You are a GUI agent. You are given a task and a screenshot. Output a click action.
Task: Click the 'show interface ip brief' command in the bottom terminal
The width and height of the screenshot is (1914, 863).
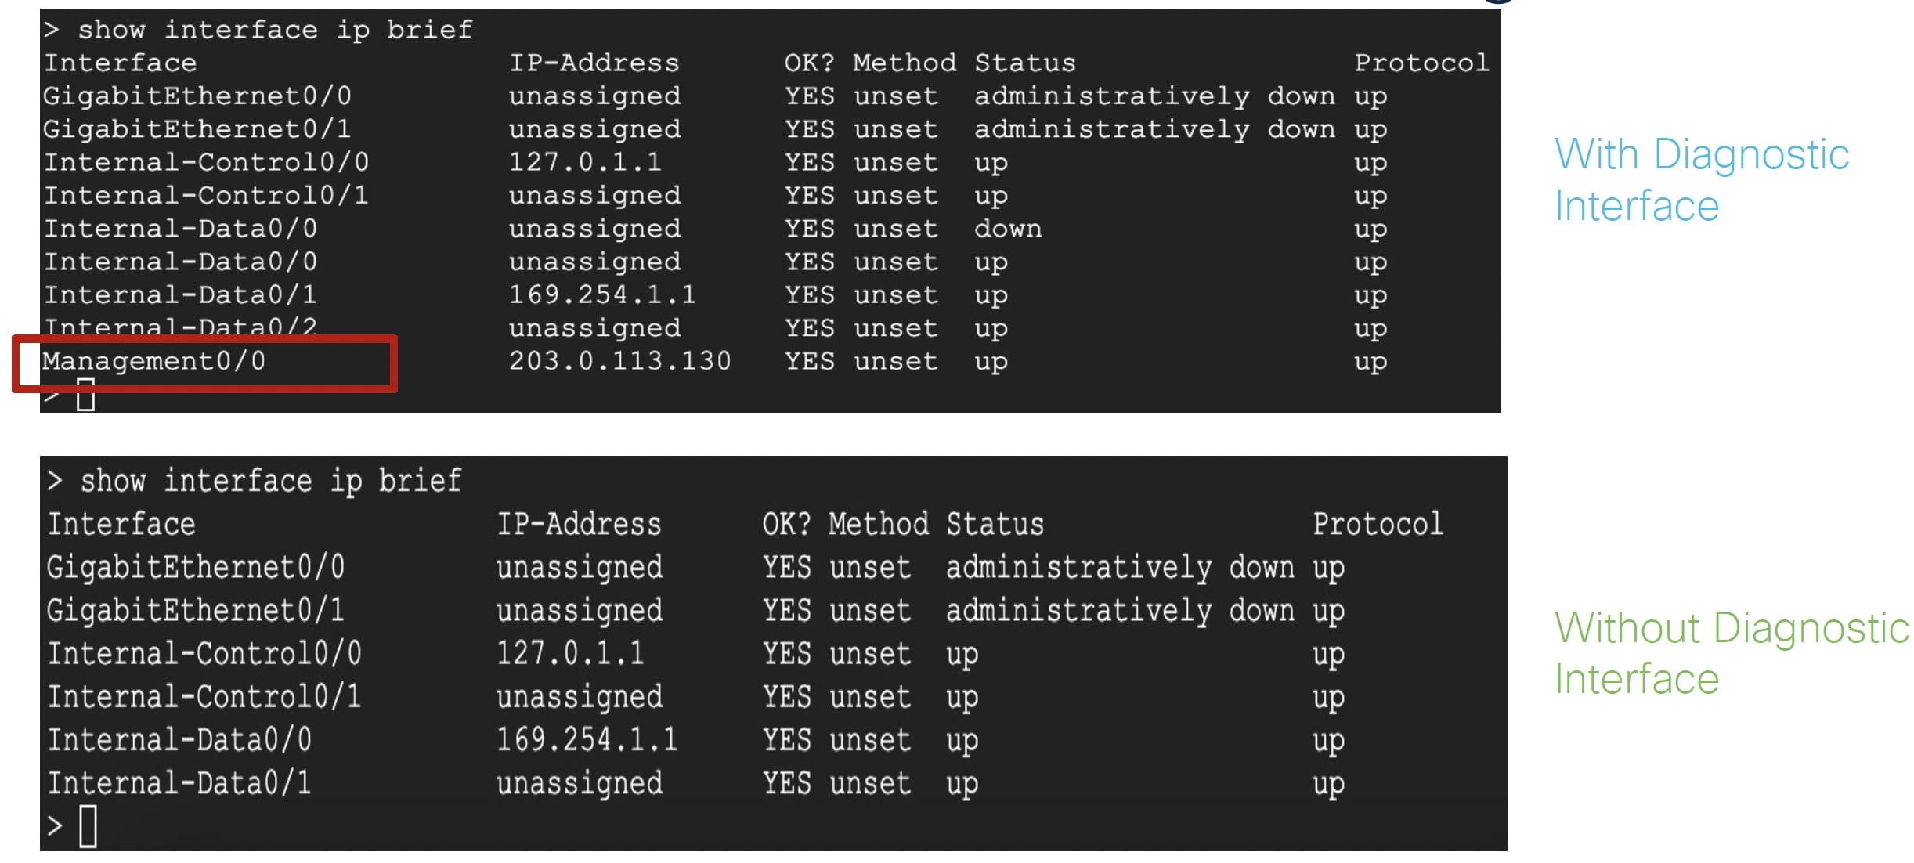(x=271, y=481)
